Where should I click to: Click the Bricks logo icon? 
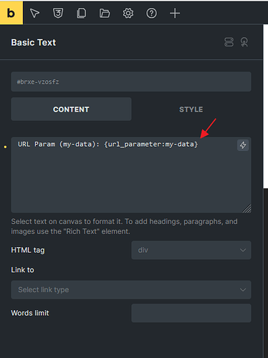11,13
